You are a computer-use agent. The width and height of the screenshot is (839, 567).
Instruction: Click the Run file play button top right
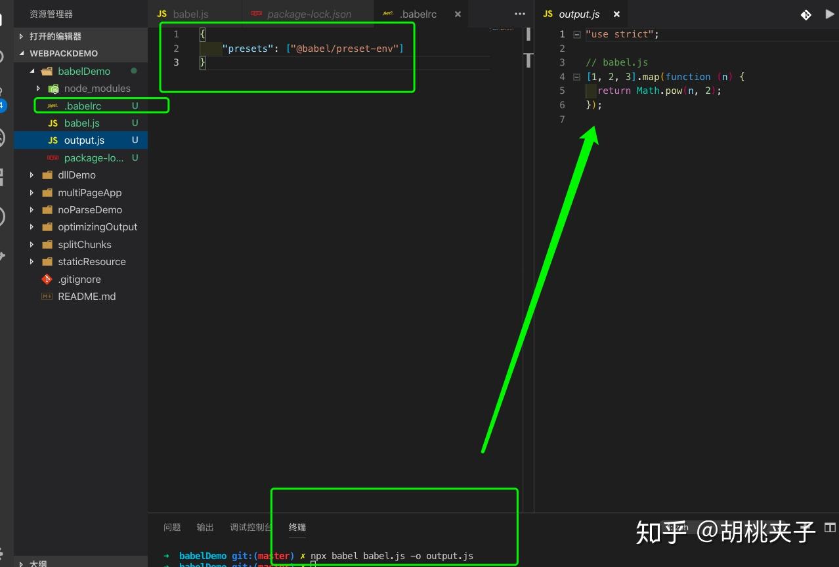coord(828,13)
